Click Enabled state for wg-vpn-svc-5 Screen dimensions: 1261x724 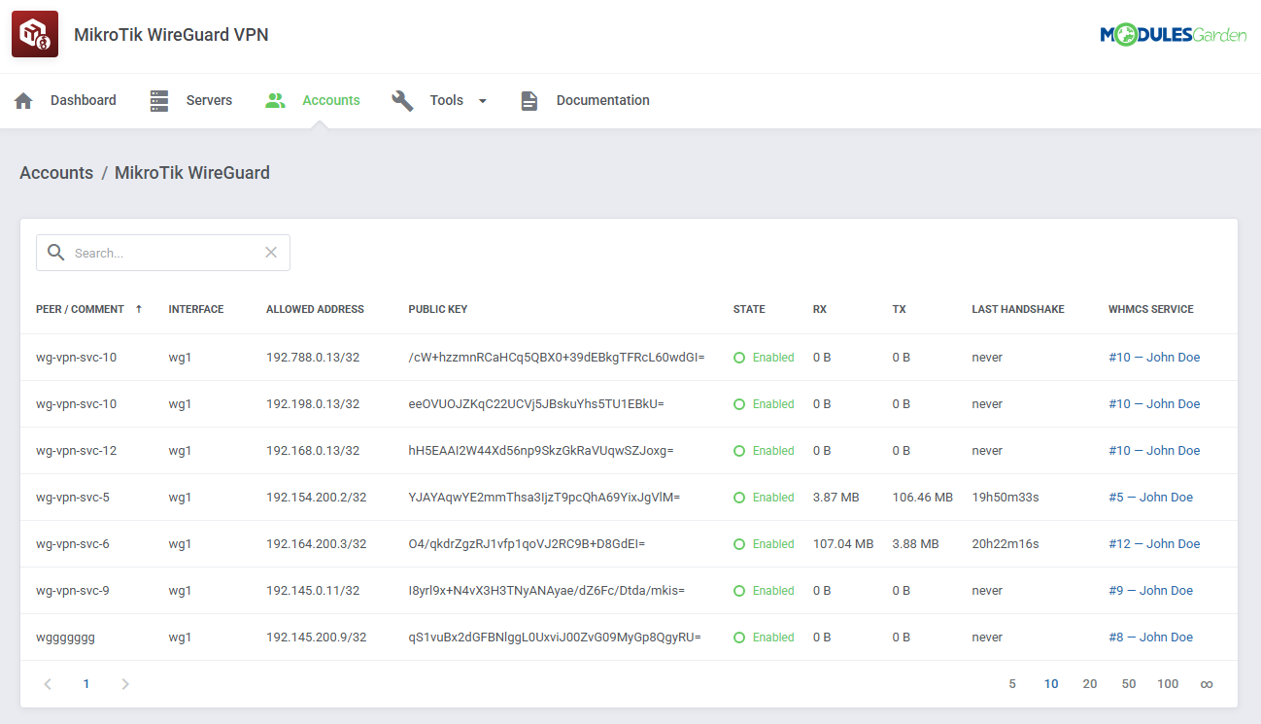(x=764, y=498)
